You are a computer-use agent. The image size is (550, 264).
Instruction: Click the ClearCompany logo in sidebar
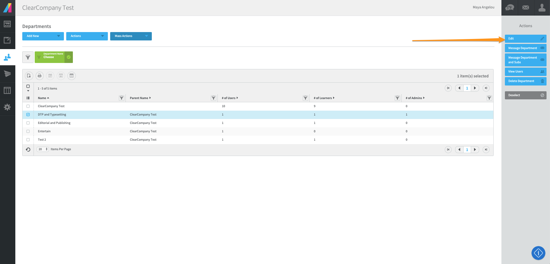(8, 8)
